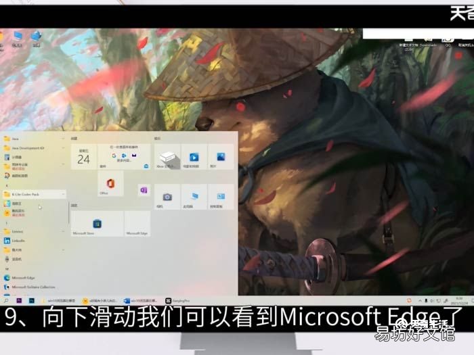
Task: Click the M letter header in app list
Action: pos(7,268)
